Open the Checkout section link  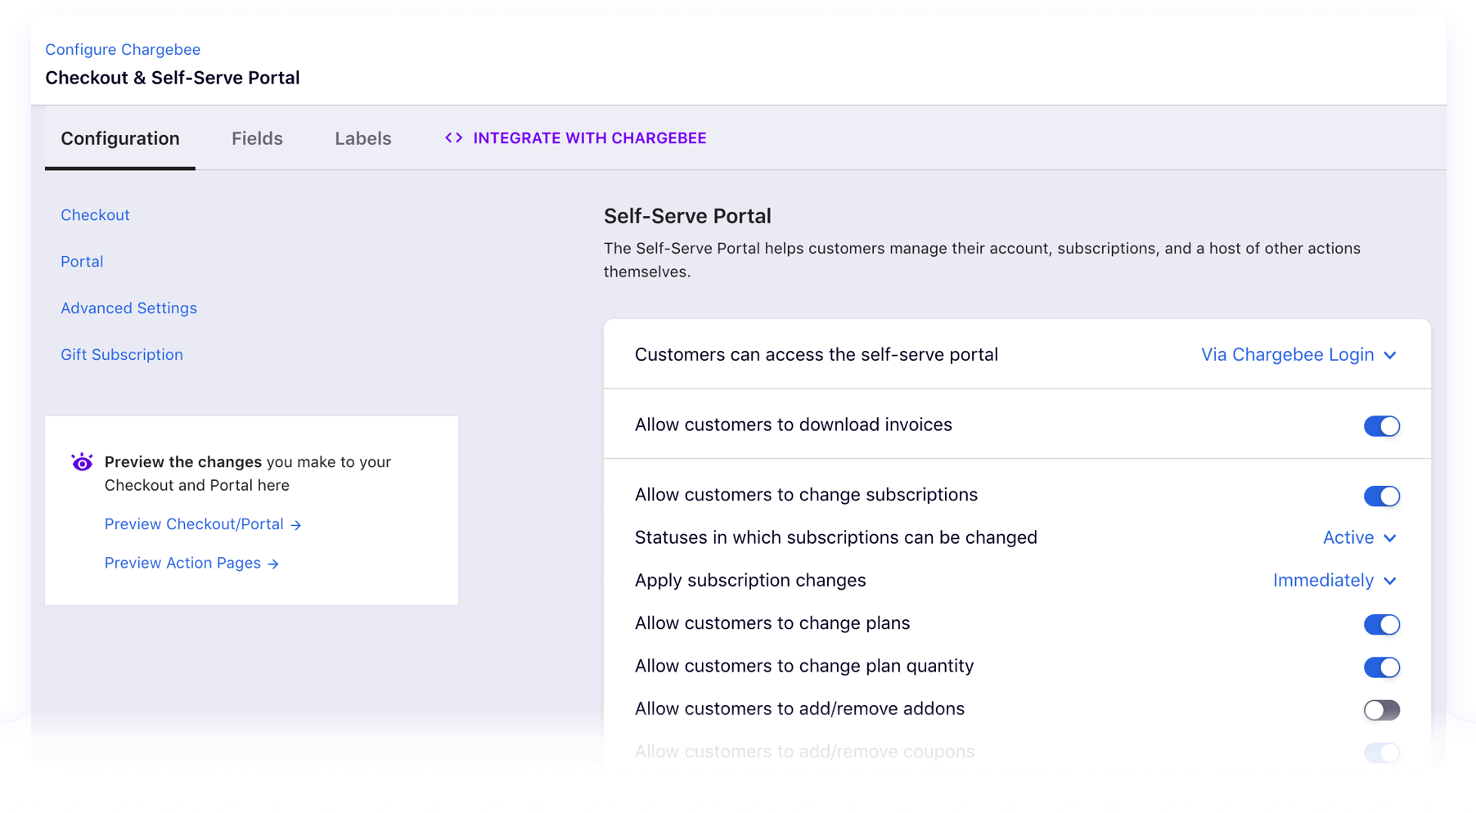click(x=95, y=215)
